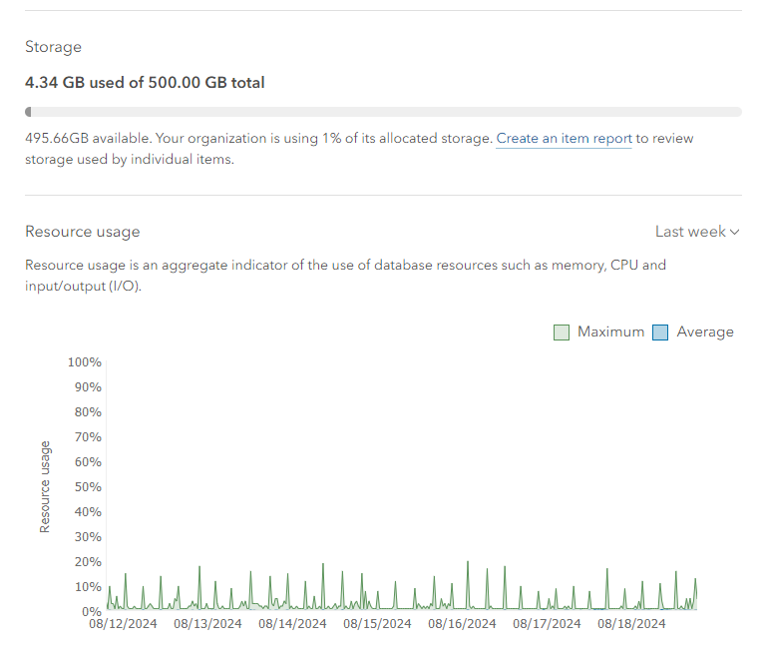Viewport: 768px width, 670px height.
Task: Click the 08/13/2024 axis date label
Action: coord(207,624)
